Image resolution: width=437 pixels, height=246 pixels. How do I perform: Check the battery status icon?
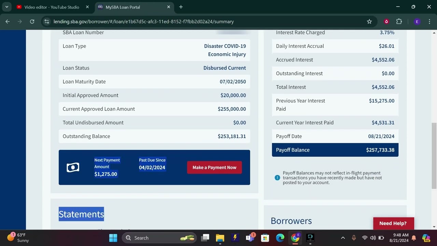click(x=381, y=238)
